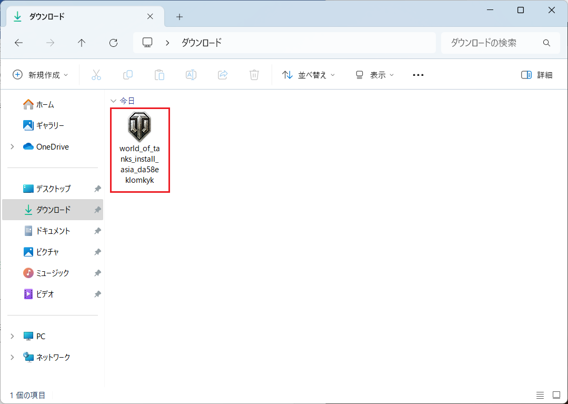Screen dimensions: 568x404
Task: Click the pin icon beside ミュージック
Action: pos(97,273)
